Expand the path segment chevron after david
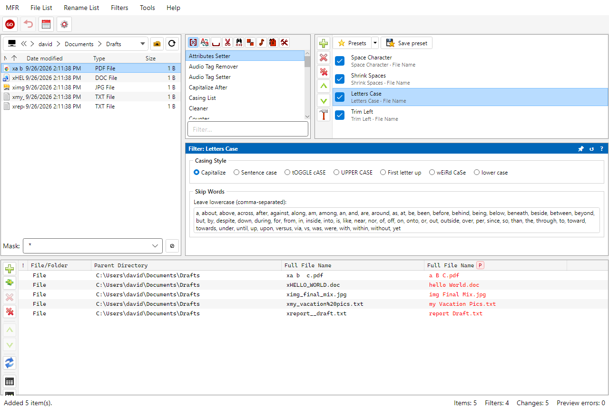 pyautogui.click(x=59, y=44)
